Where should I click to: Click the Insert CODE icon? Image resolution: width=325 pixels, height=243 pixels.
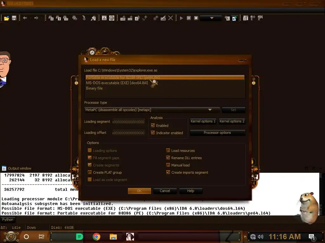[123, 18]
